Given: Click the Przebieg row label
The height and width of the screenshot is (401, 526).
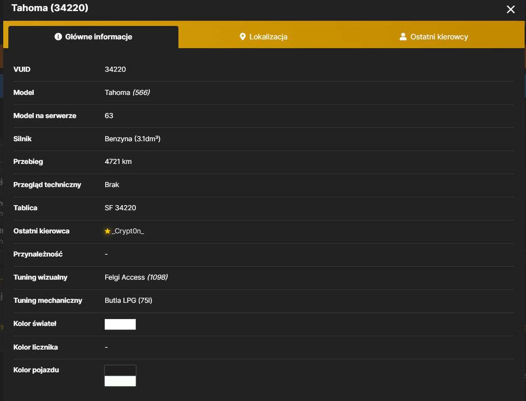Looking at the screenshot, I should pyautogui.click(x=28, y=162).
